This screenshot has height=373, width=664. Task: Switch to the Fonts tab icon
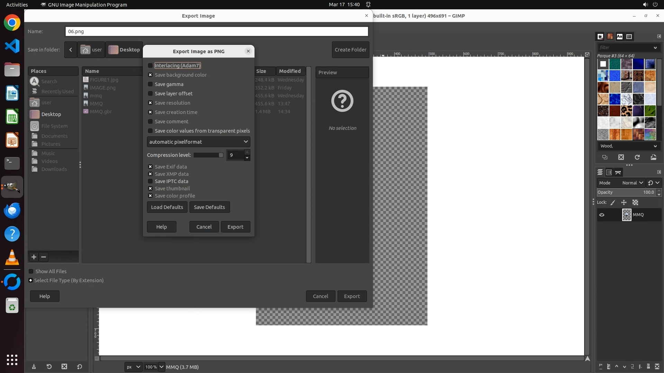[619, 37]
